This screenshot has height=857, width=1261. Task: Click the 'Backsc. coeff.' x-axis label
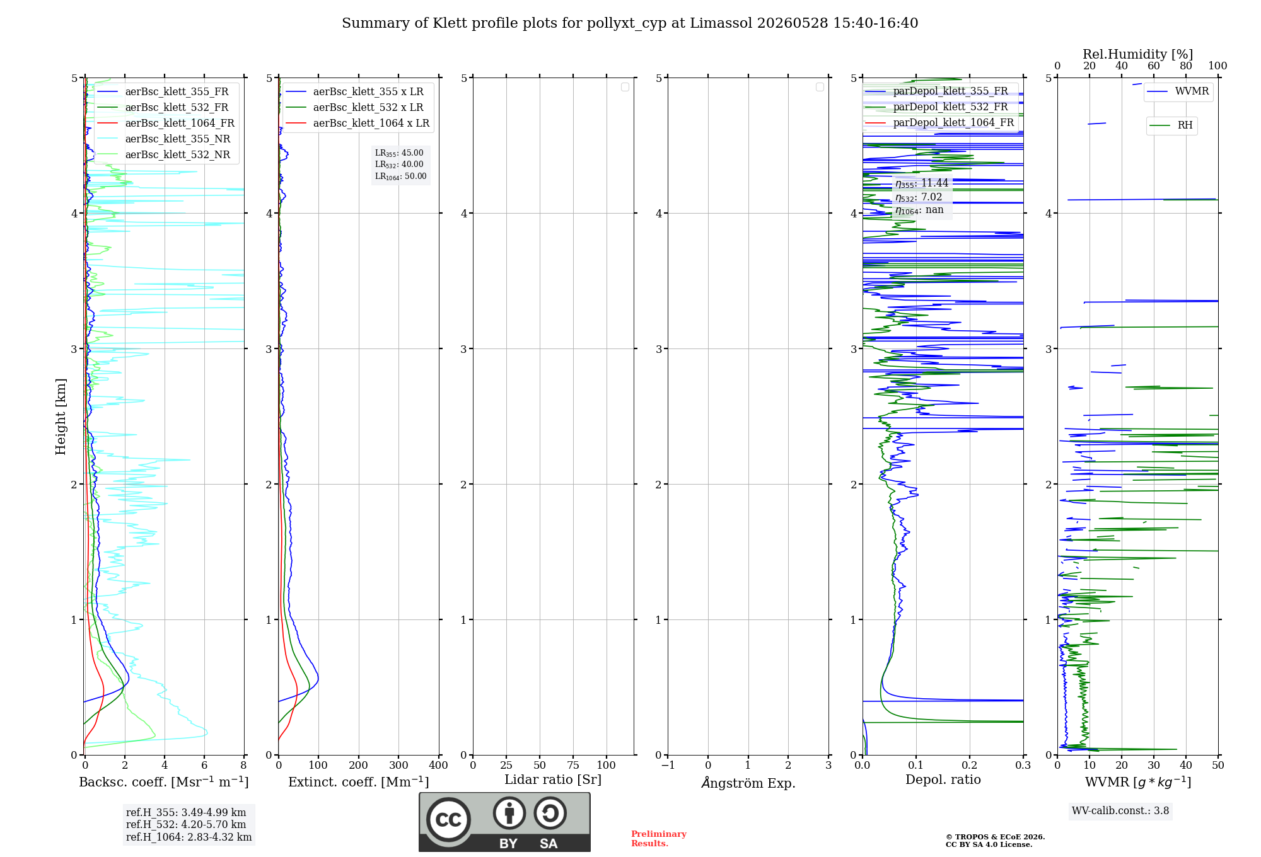pos(164,782)
